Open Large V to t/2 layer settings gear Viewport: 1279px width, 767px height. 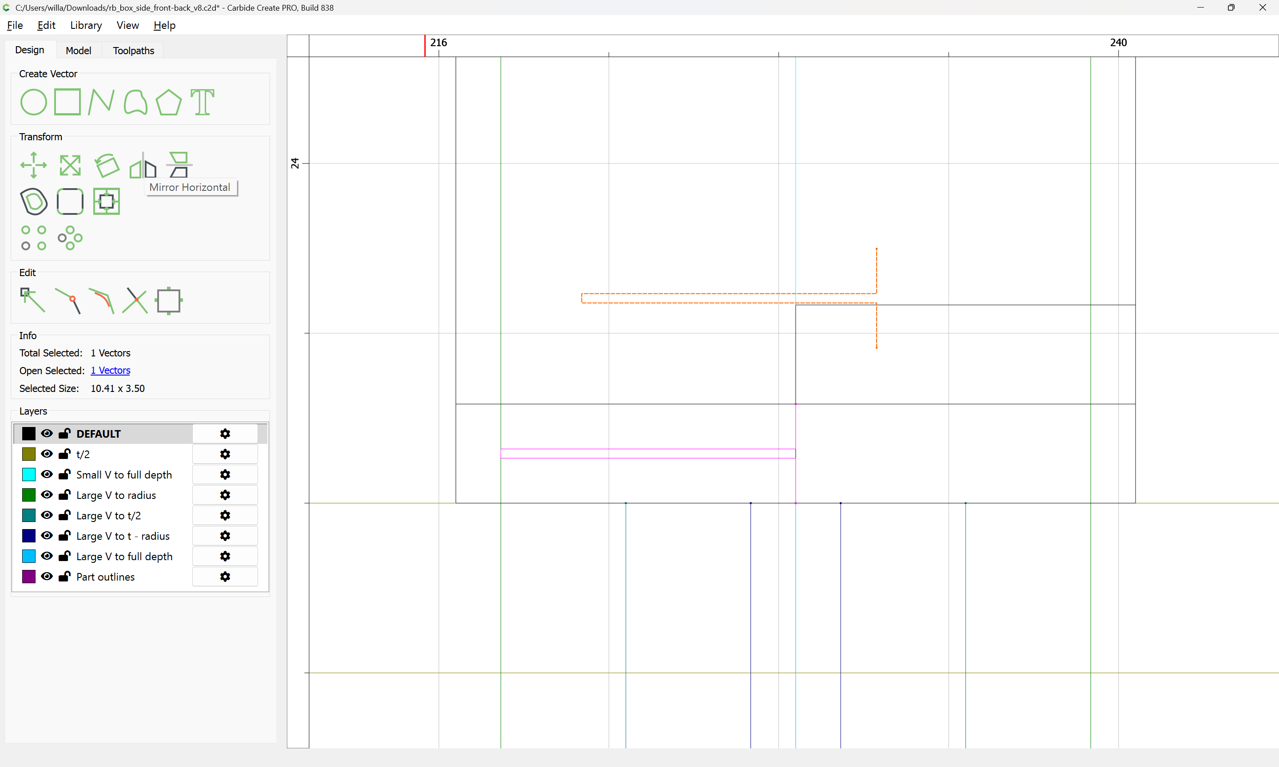[225, 515]
